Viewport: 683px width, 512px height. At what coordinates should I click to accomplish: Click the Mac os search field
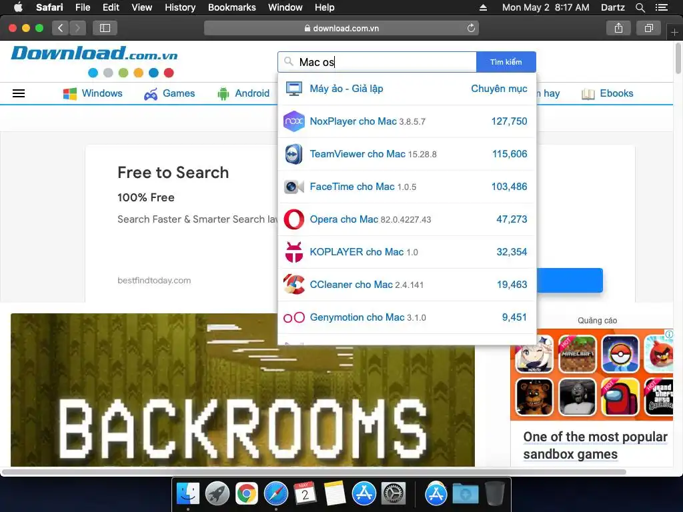pyautogui.click(x=378, y=62)
